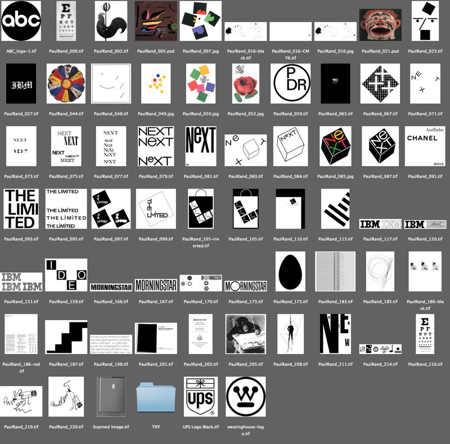
Task: Select the Chanel logo PaulRand_091.tif
Action: point(426,146)
